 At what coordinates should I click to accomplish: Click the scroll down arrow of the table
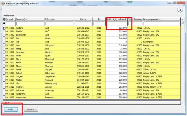coord(182,103)
